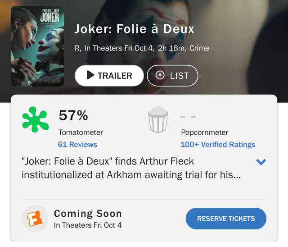Click the play triangle in the TRAILER button

coord(90,75)
